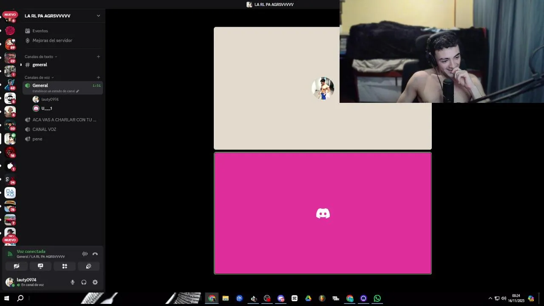This screenshot has height=306, width=544.
Task: Click the Voz conectada status text
Action: coord(31,251)
